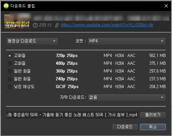Click the output filename input field

pyautogui.click(x=72, y=115)
